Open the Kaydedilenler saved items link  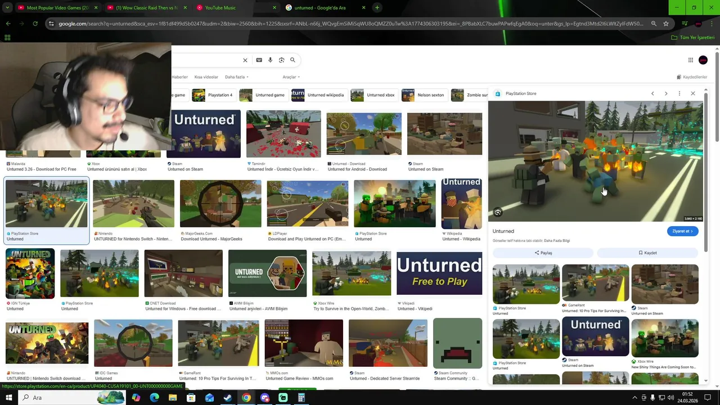(x=692, y=77)
